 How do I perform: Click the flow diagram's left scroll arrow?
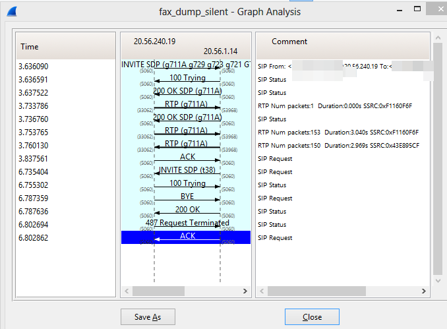[x=127, y=291]
